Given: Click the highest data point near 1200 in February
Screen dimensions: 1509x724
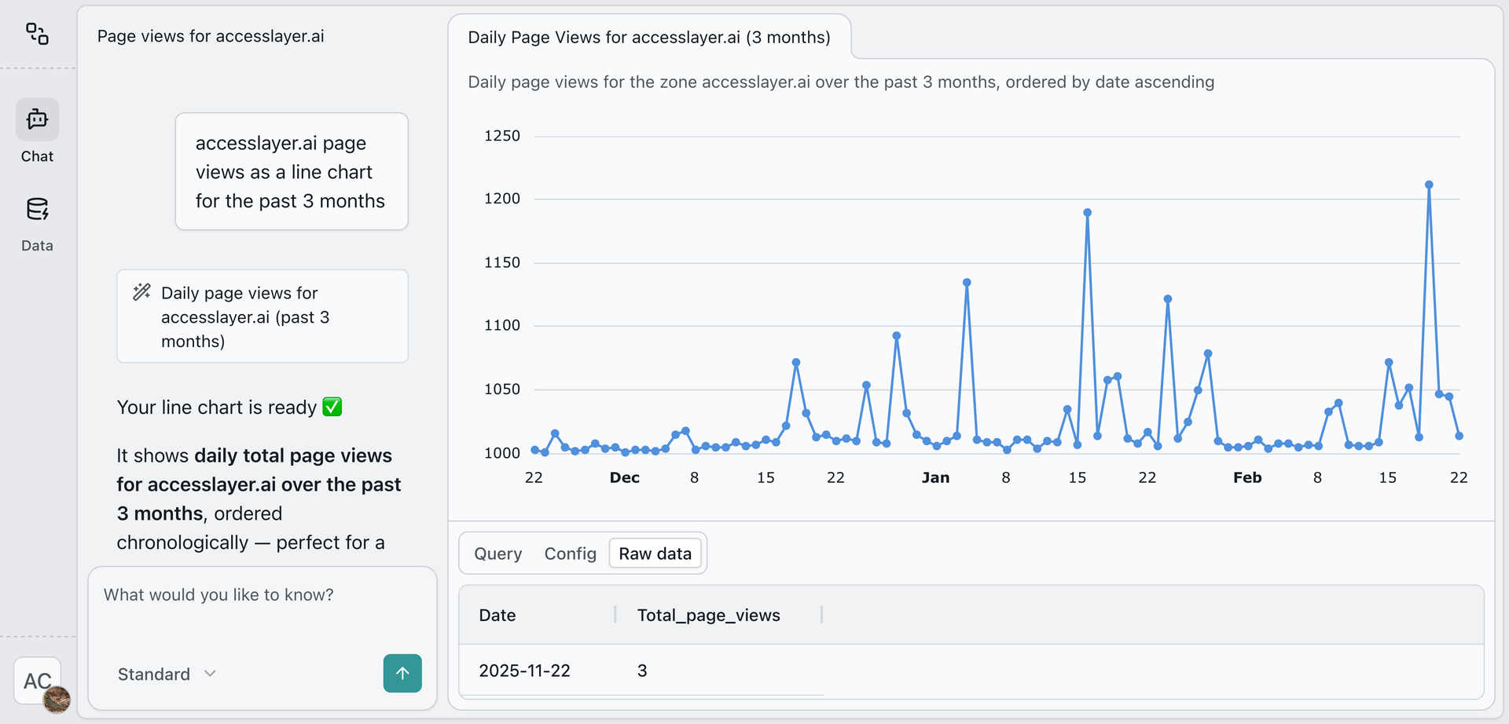Looking at the screenshot, I should coord(1429,185).
